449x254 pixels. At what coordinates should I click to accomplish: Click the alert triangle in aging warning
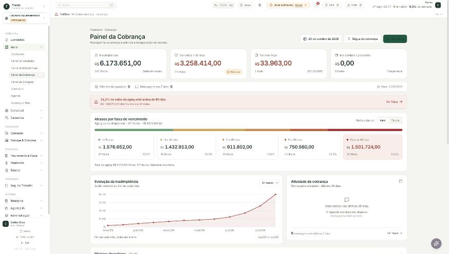[96, 102]
